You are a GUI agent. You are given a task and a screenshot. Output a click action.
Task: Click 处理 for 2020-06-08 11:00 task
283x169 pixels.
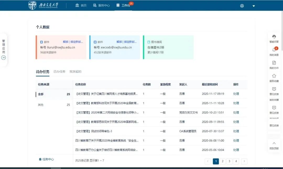pos(236,141)
